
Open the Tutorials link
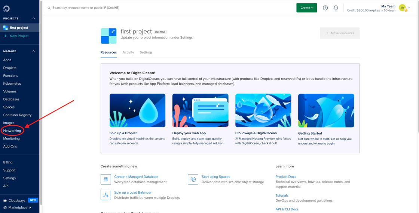(282, 195)
